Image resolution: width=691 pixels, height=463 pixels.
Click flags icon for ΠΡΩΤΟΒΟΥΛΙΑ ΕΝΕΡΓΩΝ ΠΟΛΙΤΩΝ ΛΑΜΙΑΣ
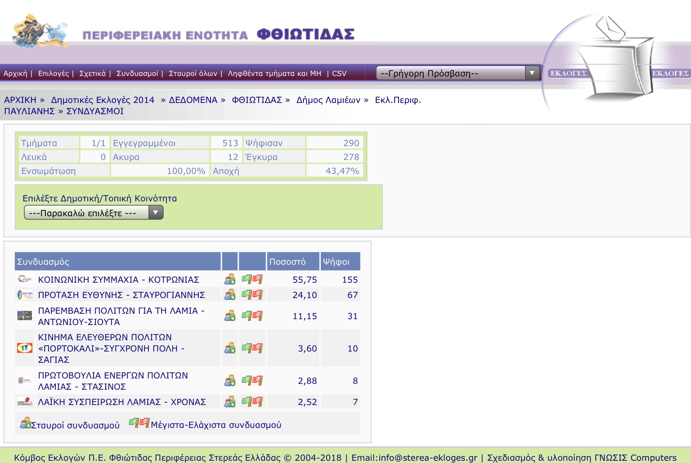pos(252,380)
